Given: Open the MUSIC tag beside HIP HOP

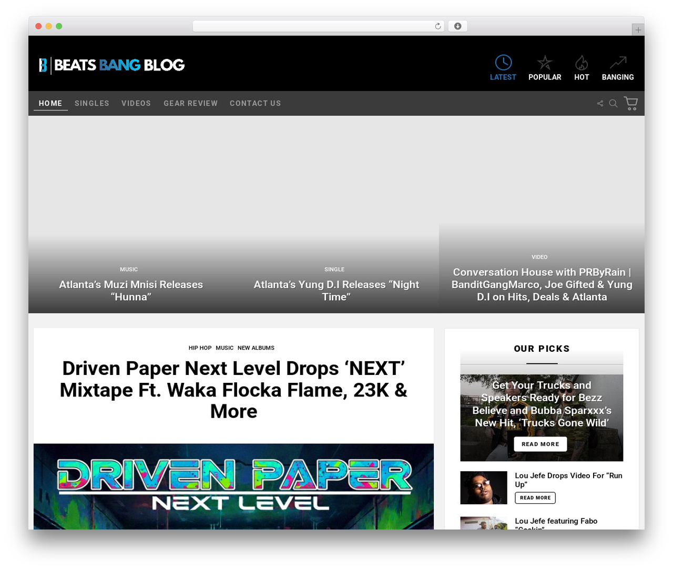Looking at the screenshot, I should pyautogui.click(x=225, y=348).
